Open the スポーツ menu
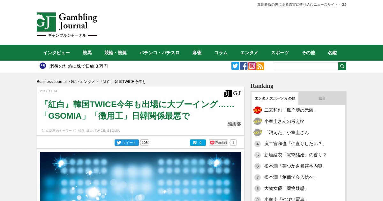Image resolution: width=383 pixels, height=201 pixels. [x=280, y=53]
